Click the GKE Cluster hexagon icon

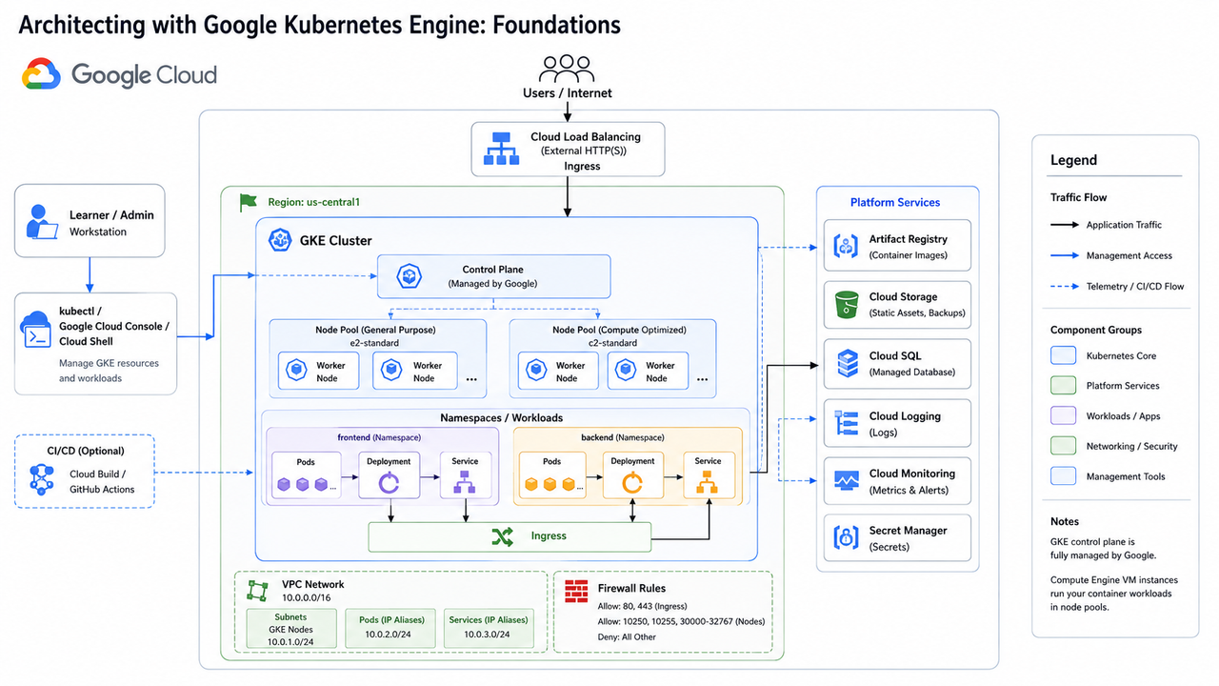tap(280, 240)
